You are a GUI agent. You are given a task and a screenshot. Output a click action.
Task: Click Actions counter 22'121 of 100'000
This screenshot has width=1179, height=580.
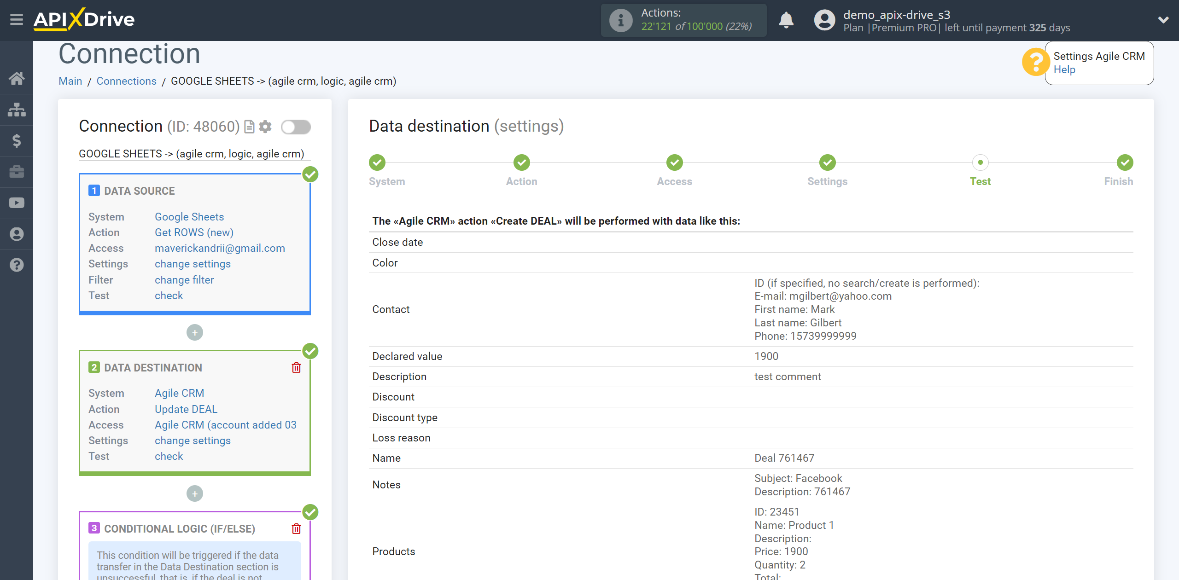tap(696, 26)
